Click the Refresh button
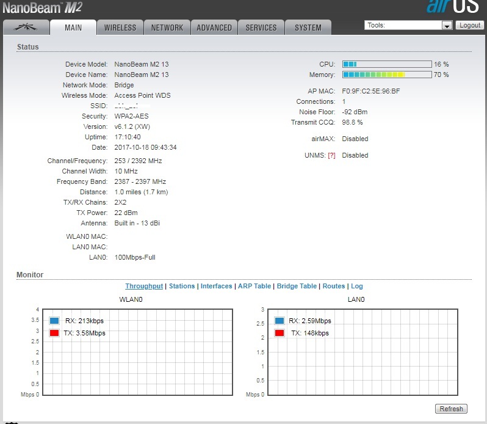 tap(451, 409)
